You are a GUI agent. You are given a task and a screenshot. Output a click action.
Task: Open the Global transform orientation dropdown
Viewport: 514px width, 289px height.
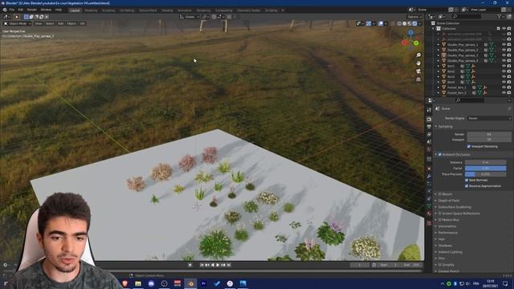[x=190, y=17]
